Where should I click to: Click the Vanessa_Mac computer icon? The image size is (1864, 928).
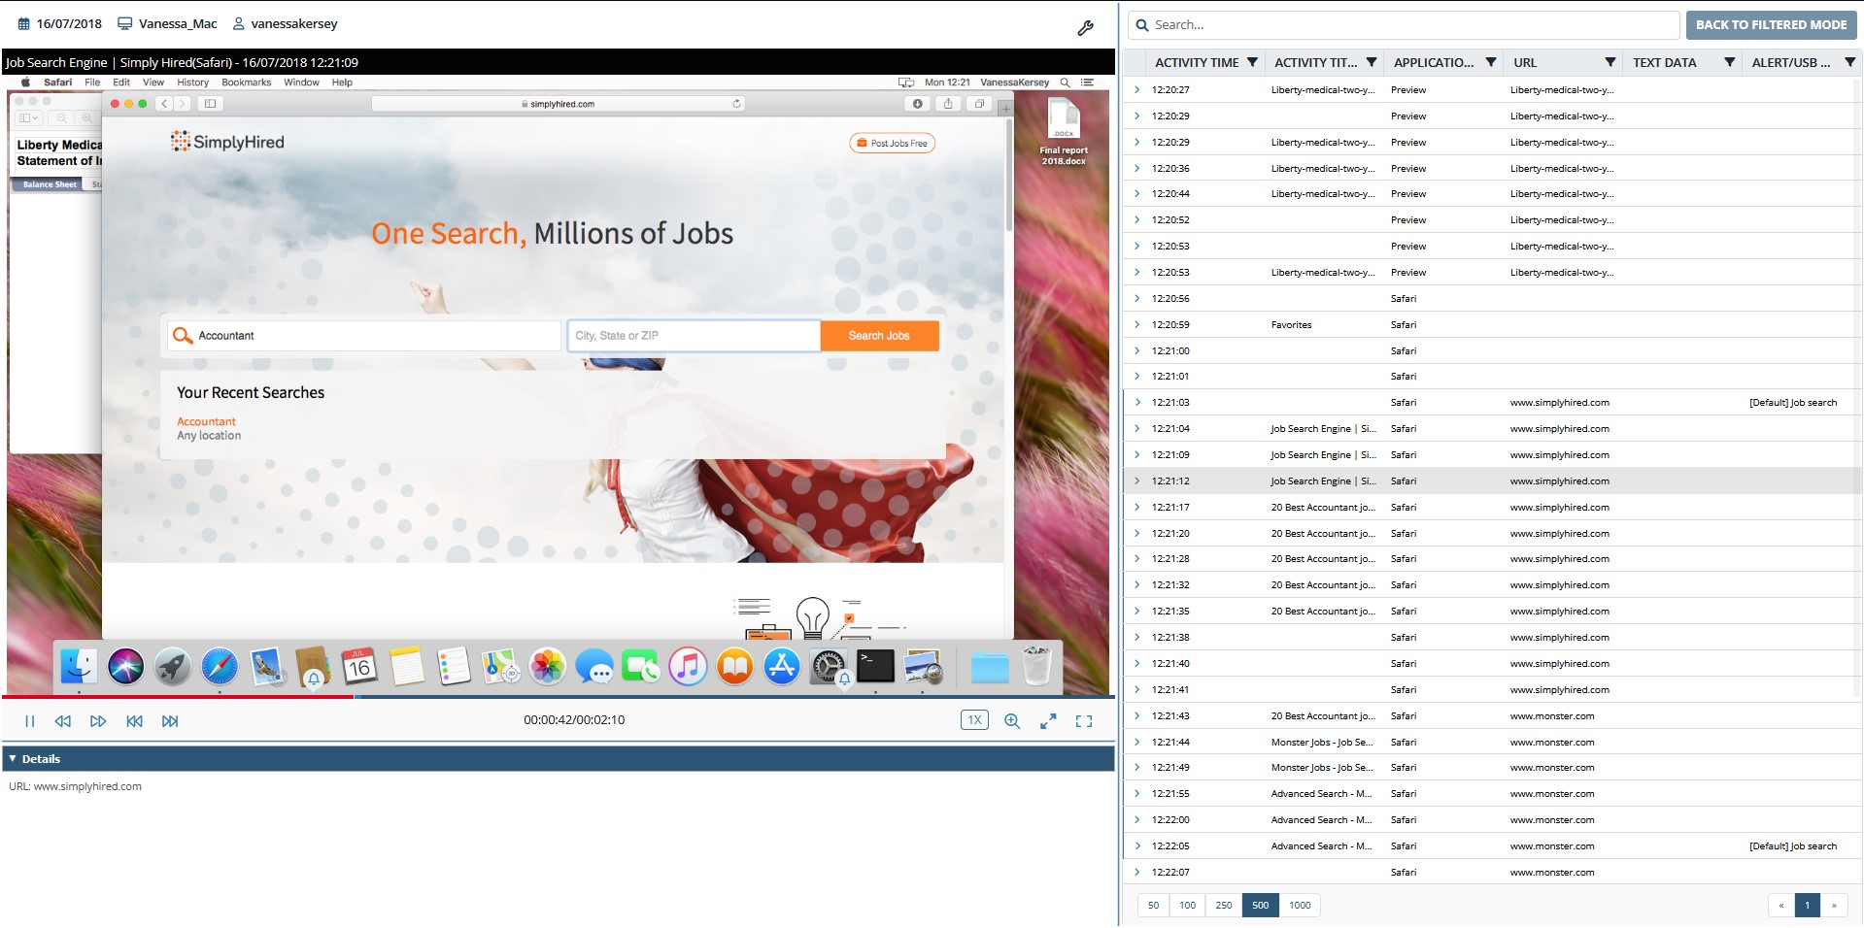(125, 23)
